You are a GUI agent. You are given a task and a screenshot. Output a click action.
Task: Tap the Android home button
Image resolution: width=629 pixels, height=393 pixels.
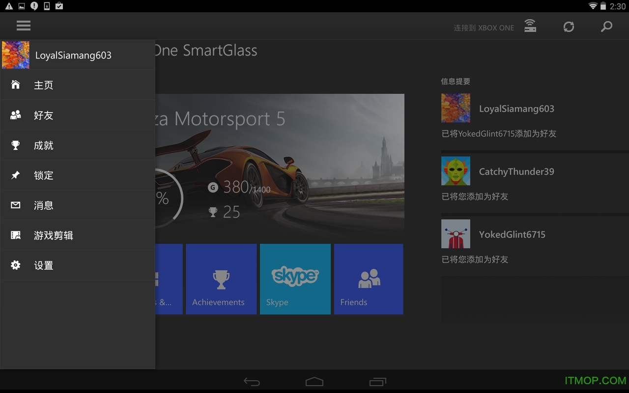[314, 382]
